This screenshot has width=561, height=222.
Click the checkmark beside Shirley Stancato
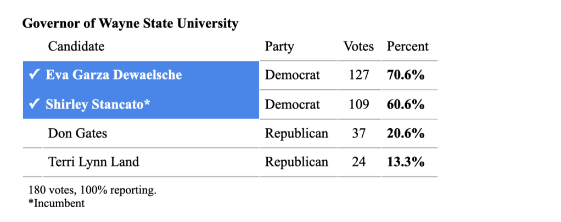pyautogui.click(x=33, y=104)
